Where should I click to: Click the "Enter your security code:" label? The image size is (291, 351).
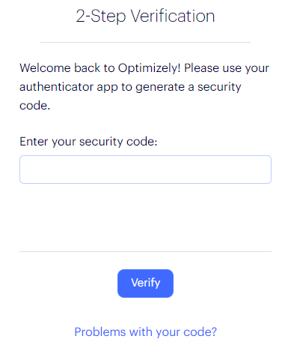coord(88,142)
